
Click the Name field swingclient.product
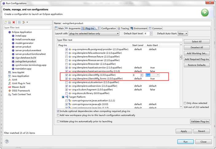(136, 23)
